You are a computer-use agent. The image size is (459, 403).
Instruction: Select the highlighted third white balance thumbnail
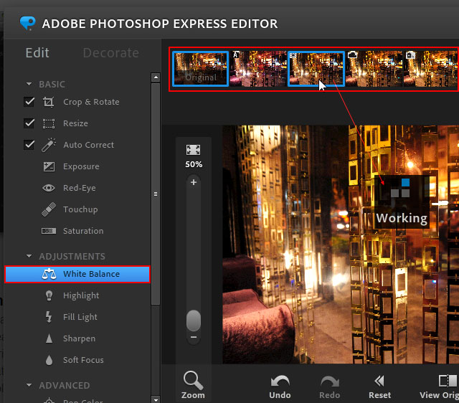(x=316, y=69)
